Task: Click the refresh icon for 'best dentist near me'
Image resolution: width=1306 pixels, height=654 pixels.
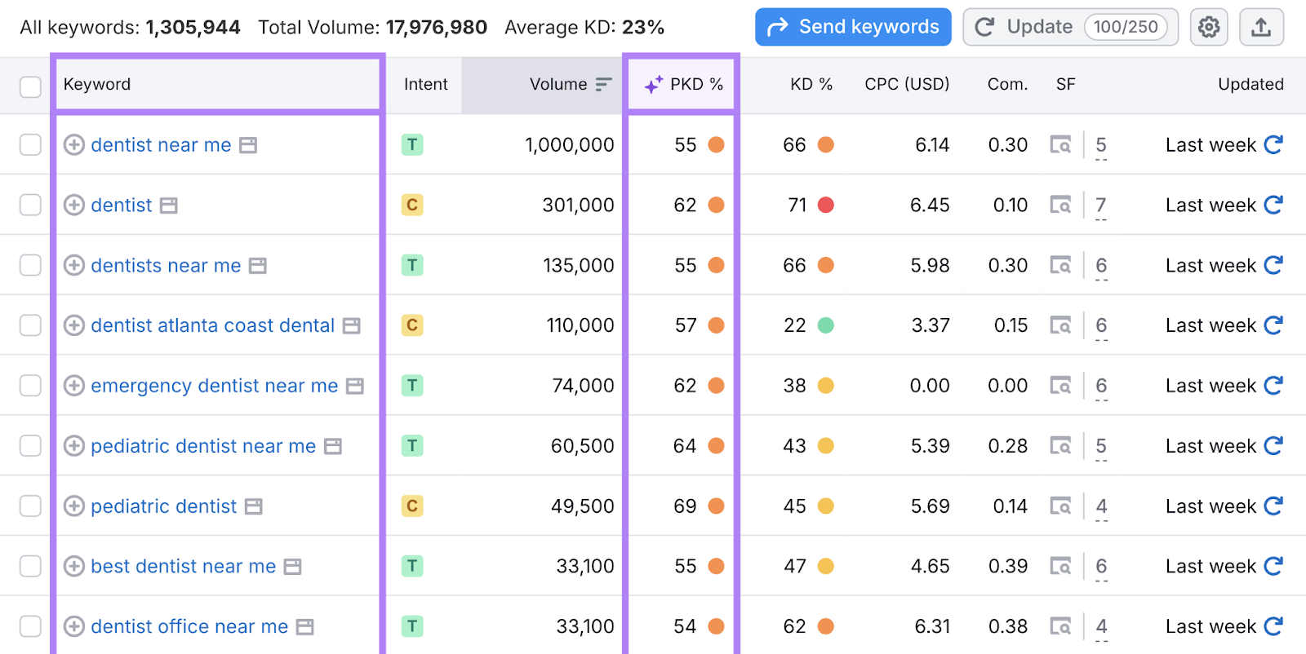Action: coord(1273,566)
